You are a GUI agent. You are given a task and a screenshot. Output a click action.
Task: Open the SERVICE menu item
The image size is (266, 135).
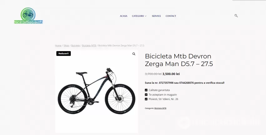156,16
